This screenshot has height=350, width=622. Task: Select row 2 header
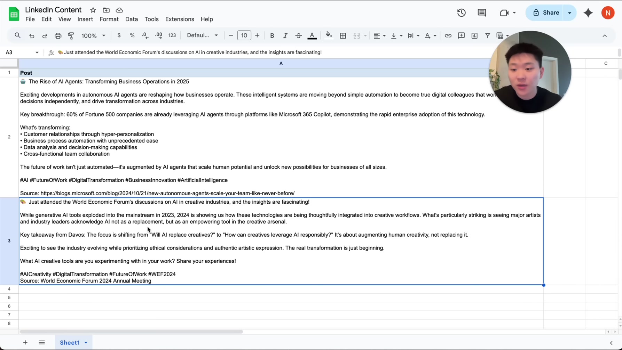coord(9,137)
